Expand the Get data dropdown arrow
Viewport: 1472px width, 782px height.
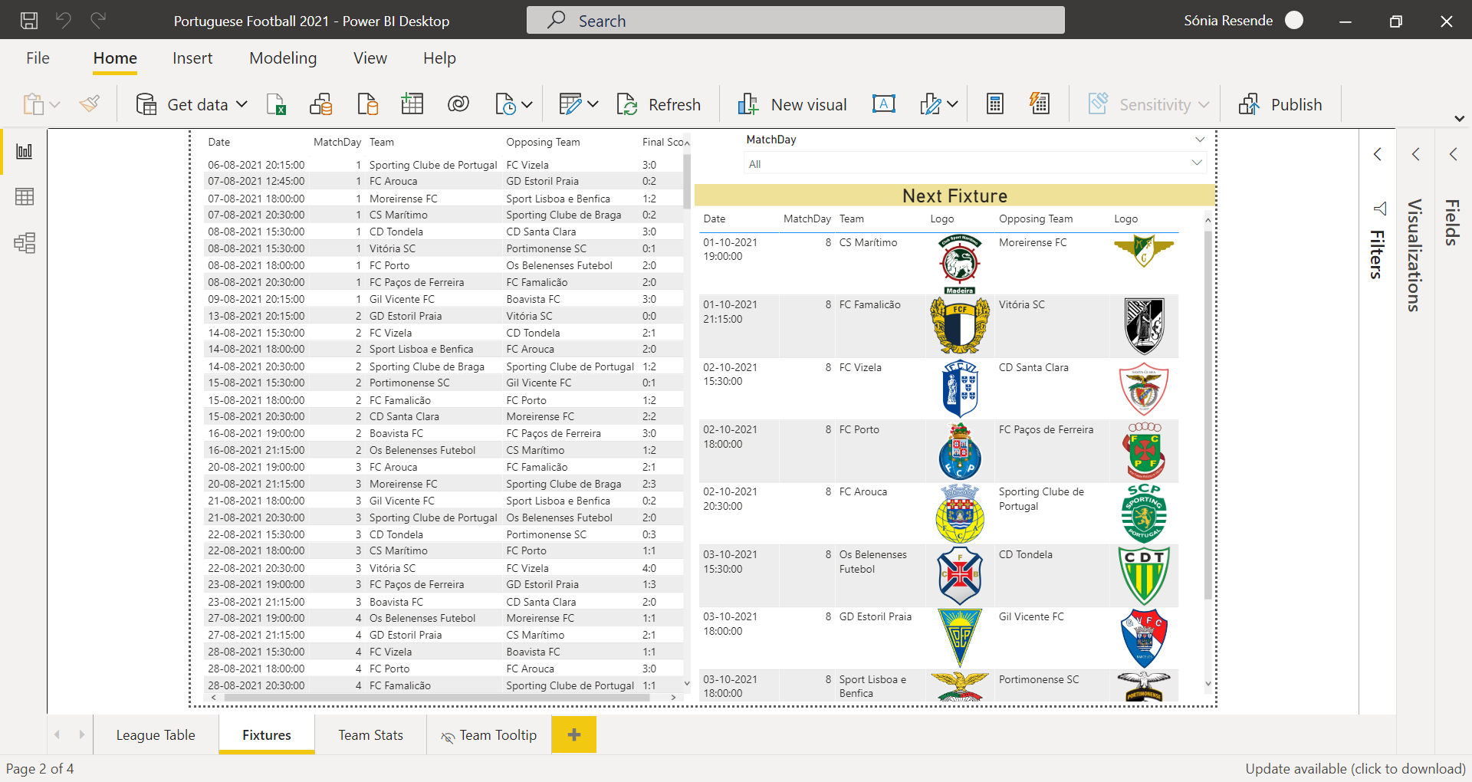click(x=242, y=104)
